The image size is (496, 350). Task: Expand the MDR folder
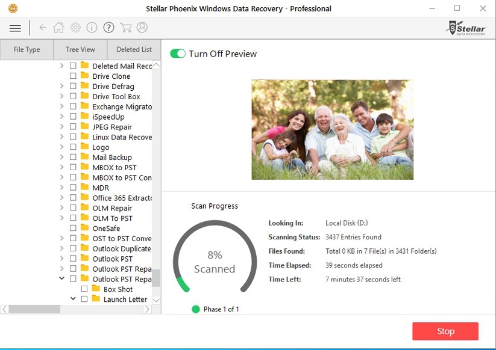point(61,188)
